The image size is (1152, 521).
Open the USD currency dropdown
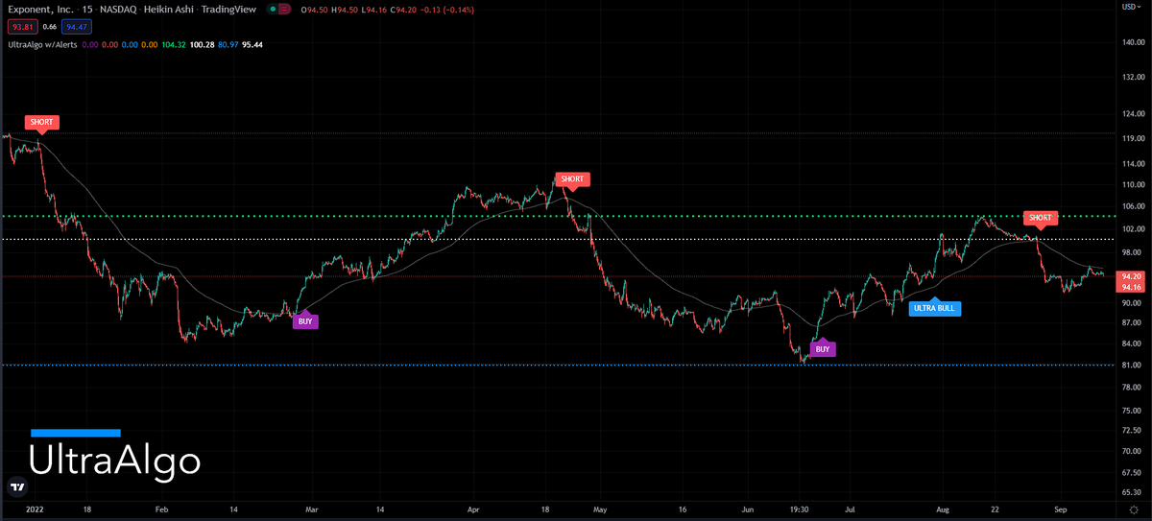[1133, 7]
